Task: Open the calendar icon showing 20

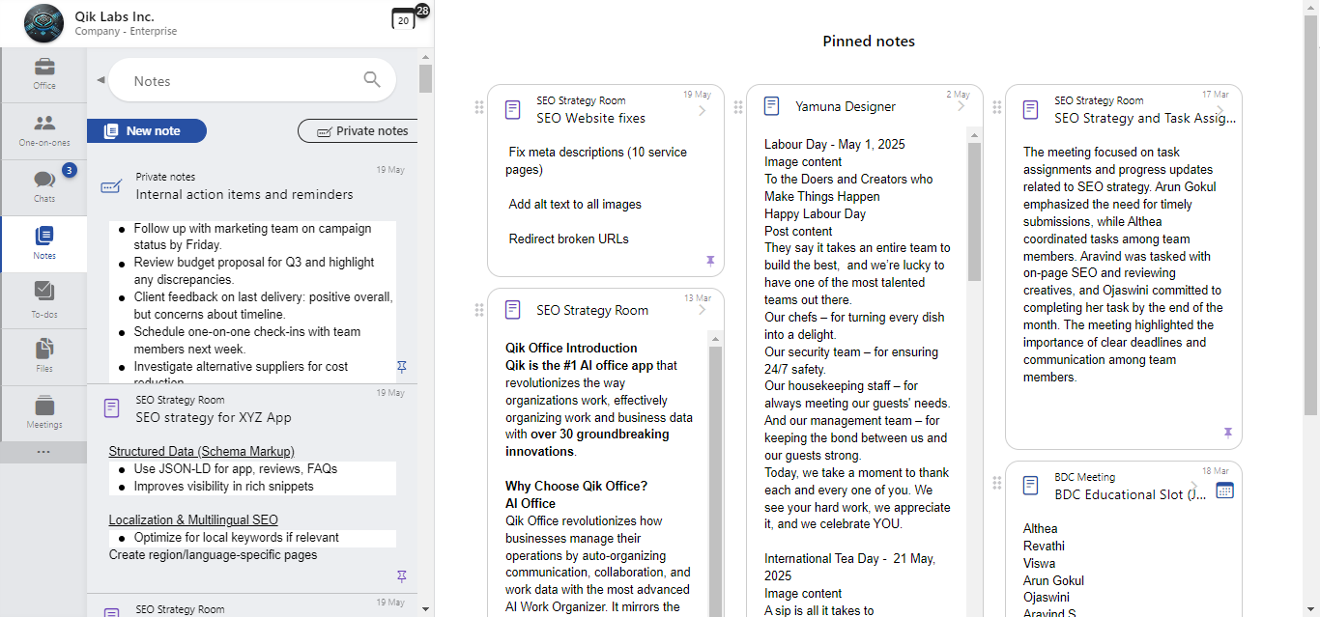Action: [x=403, y=19]
